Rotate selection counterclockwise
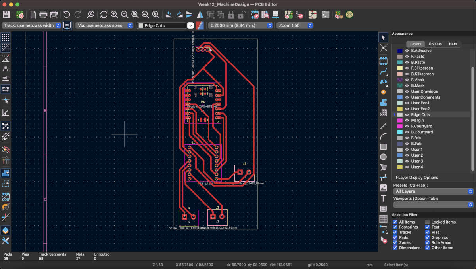 click(169, 15)
